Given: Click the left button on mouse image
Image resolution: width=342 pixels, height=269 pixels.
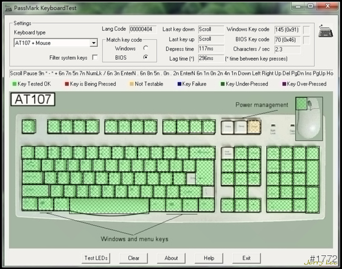Looking at the screenshot, I should click(x=303, y=105).
